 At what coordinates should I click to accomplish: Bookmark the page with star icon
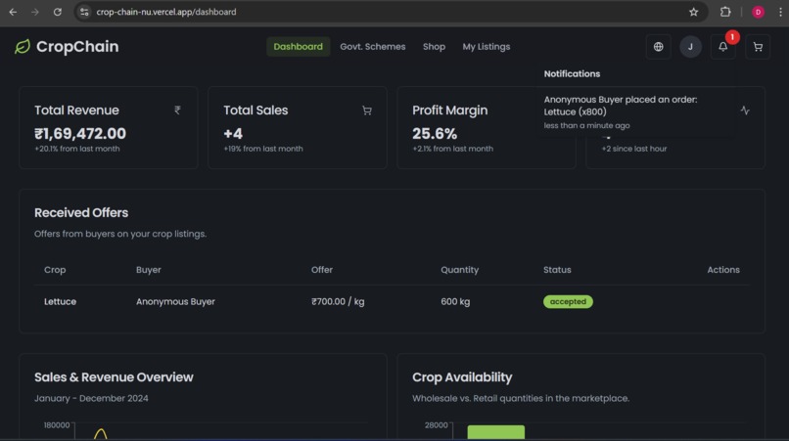point(693,12)
